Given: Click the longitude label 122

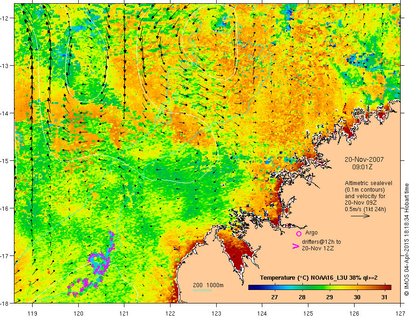Looking at the screenshot, I should pos(170,314).
